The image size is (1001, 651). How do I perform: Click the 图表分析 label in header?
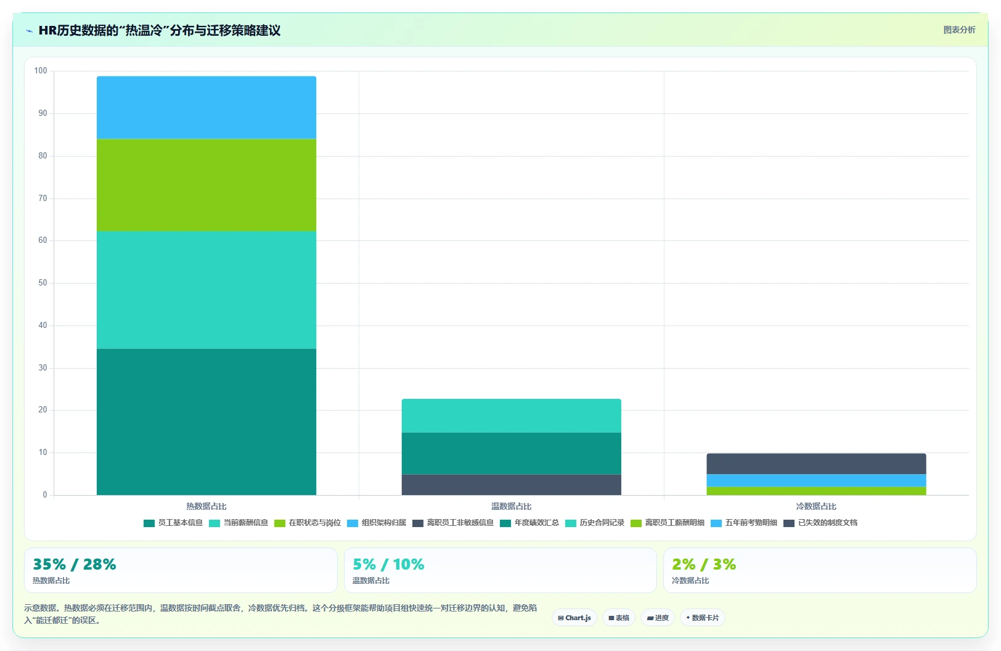point(959,30)
